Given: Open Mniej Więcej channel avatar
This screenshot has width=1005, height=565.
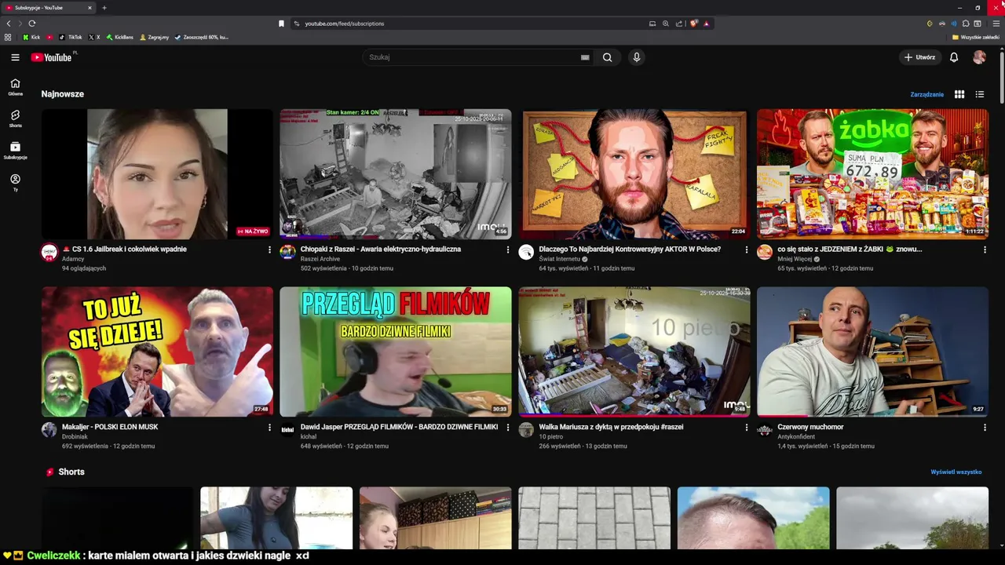Looking at the screenshot, I should coord(765,252).
